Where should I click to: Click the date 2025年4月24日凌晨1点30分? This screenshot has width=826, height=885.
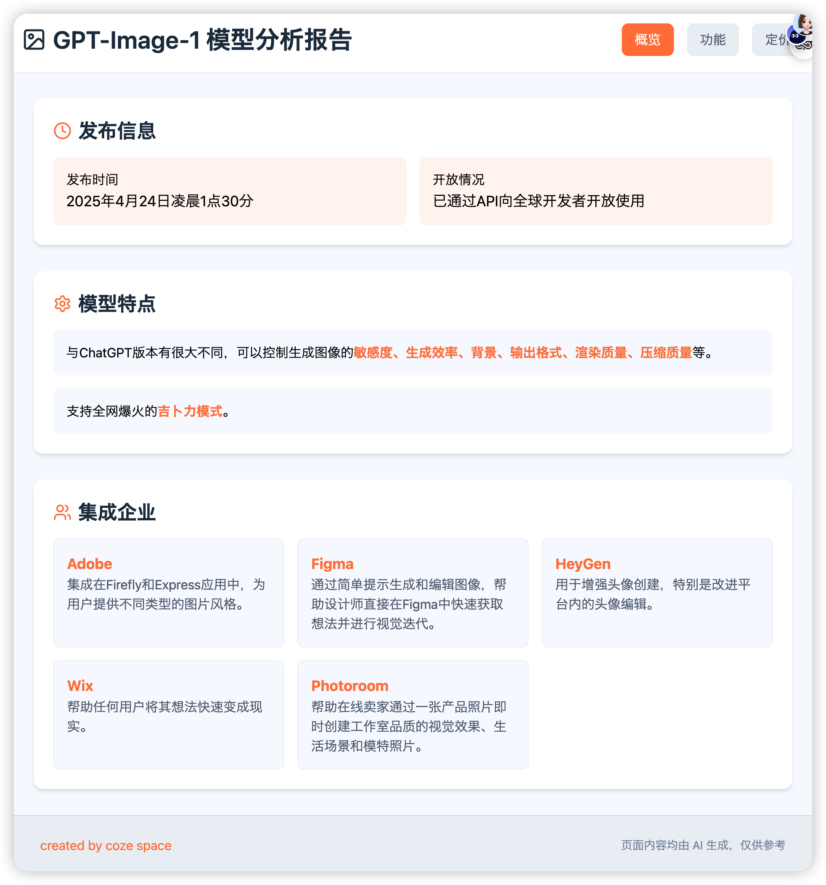pos(160,201)
